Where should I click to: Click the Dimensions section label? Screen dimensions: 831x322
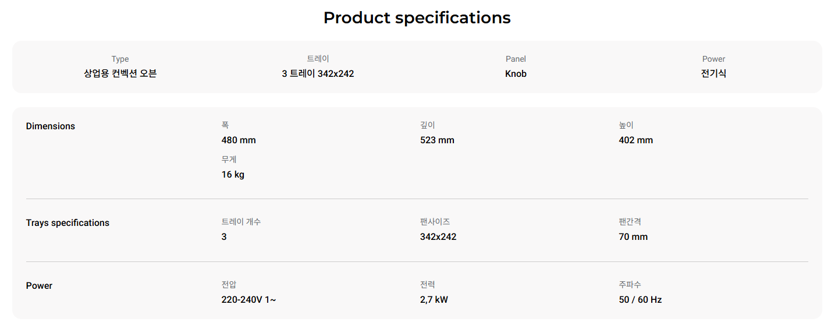(51, 126)
